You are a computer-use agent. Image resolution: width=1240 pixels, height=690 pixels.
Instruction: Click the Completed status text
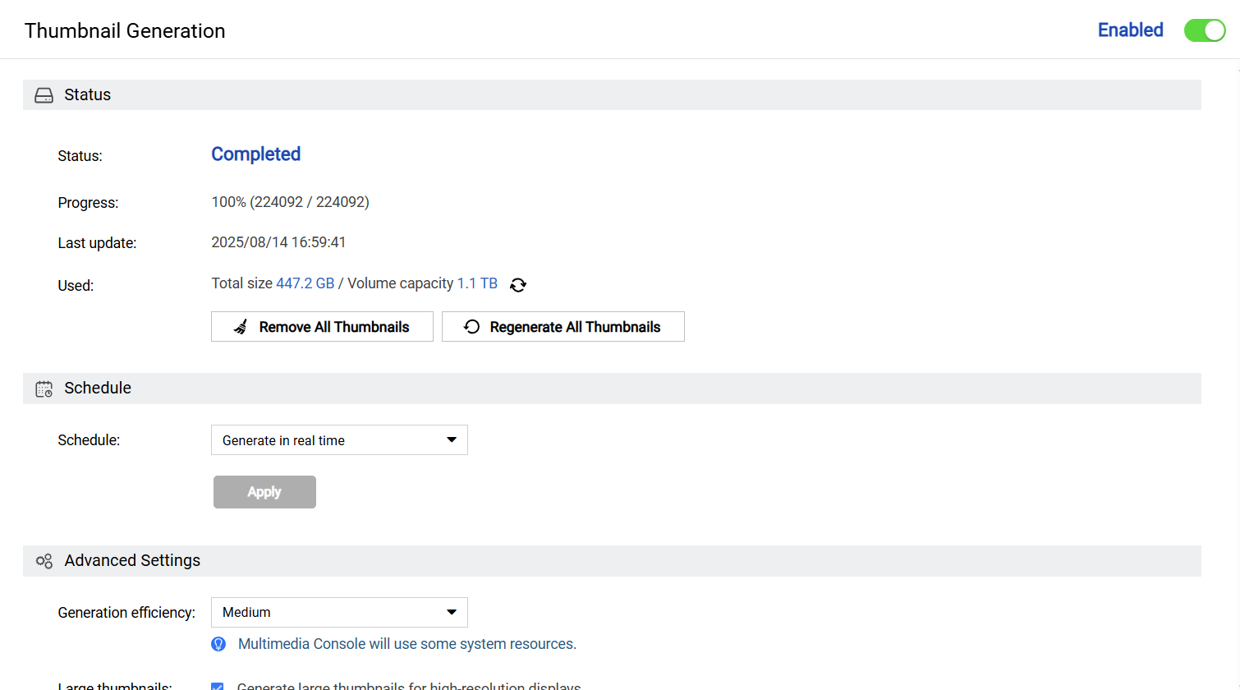[x=256, y=154]
